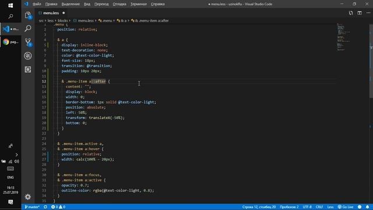Click the less breadcrumb segment
Screen dimensions: 373x210
point(51,21)
